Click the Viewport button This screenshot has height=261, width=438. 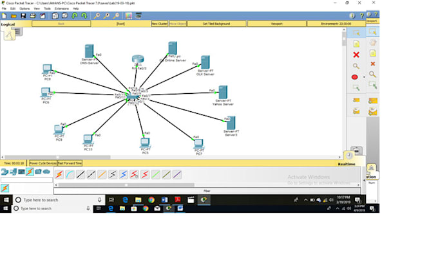pyautogui.click(x=276, y=24)
